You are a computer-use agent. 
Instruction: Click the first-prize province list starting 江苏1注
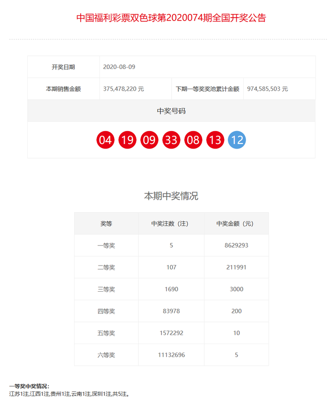point(69,394)
